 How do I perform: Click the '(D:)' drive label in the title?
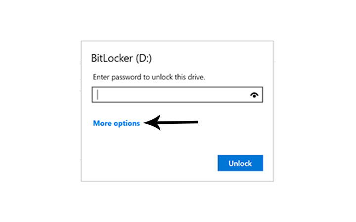click(144, 58)
